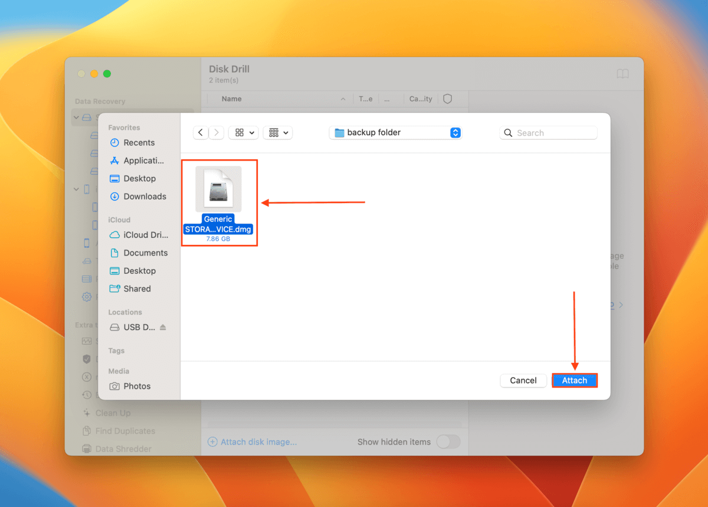The width and height of the screenshot is (708, 507).
Task: Open Photos under Media
Action: point(130,386)
